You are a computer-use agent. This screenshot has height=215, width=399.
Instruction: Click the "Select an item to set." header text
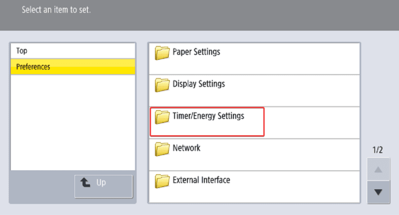click(x=56, y=10)
